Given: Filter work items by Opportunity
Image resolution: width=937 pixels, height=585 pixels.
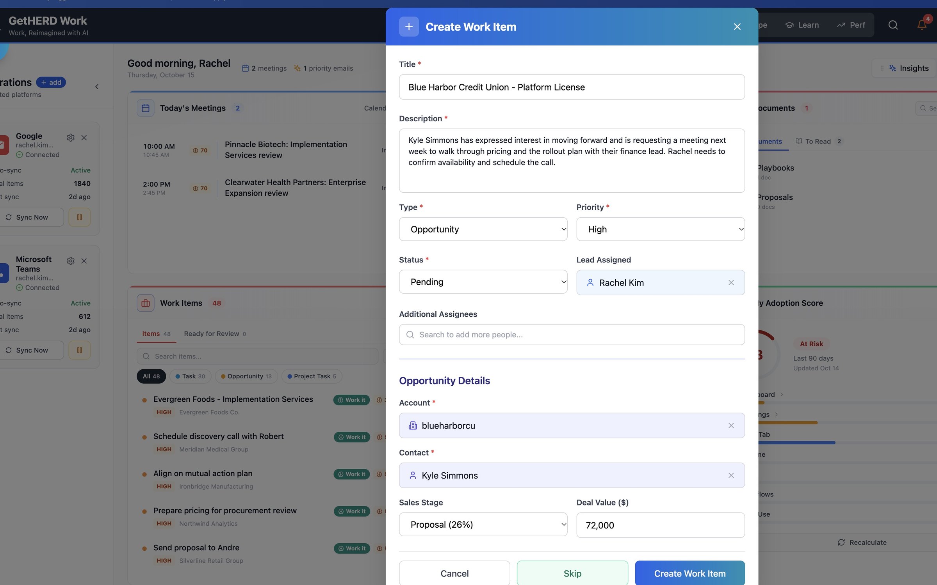Looking at the screenshot, I should (246, 376).
